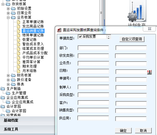
Task: Click the first 部门 input field
Action: click(x=93, y=48)
